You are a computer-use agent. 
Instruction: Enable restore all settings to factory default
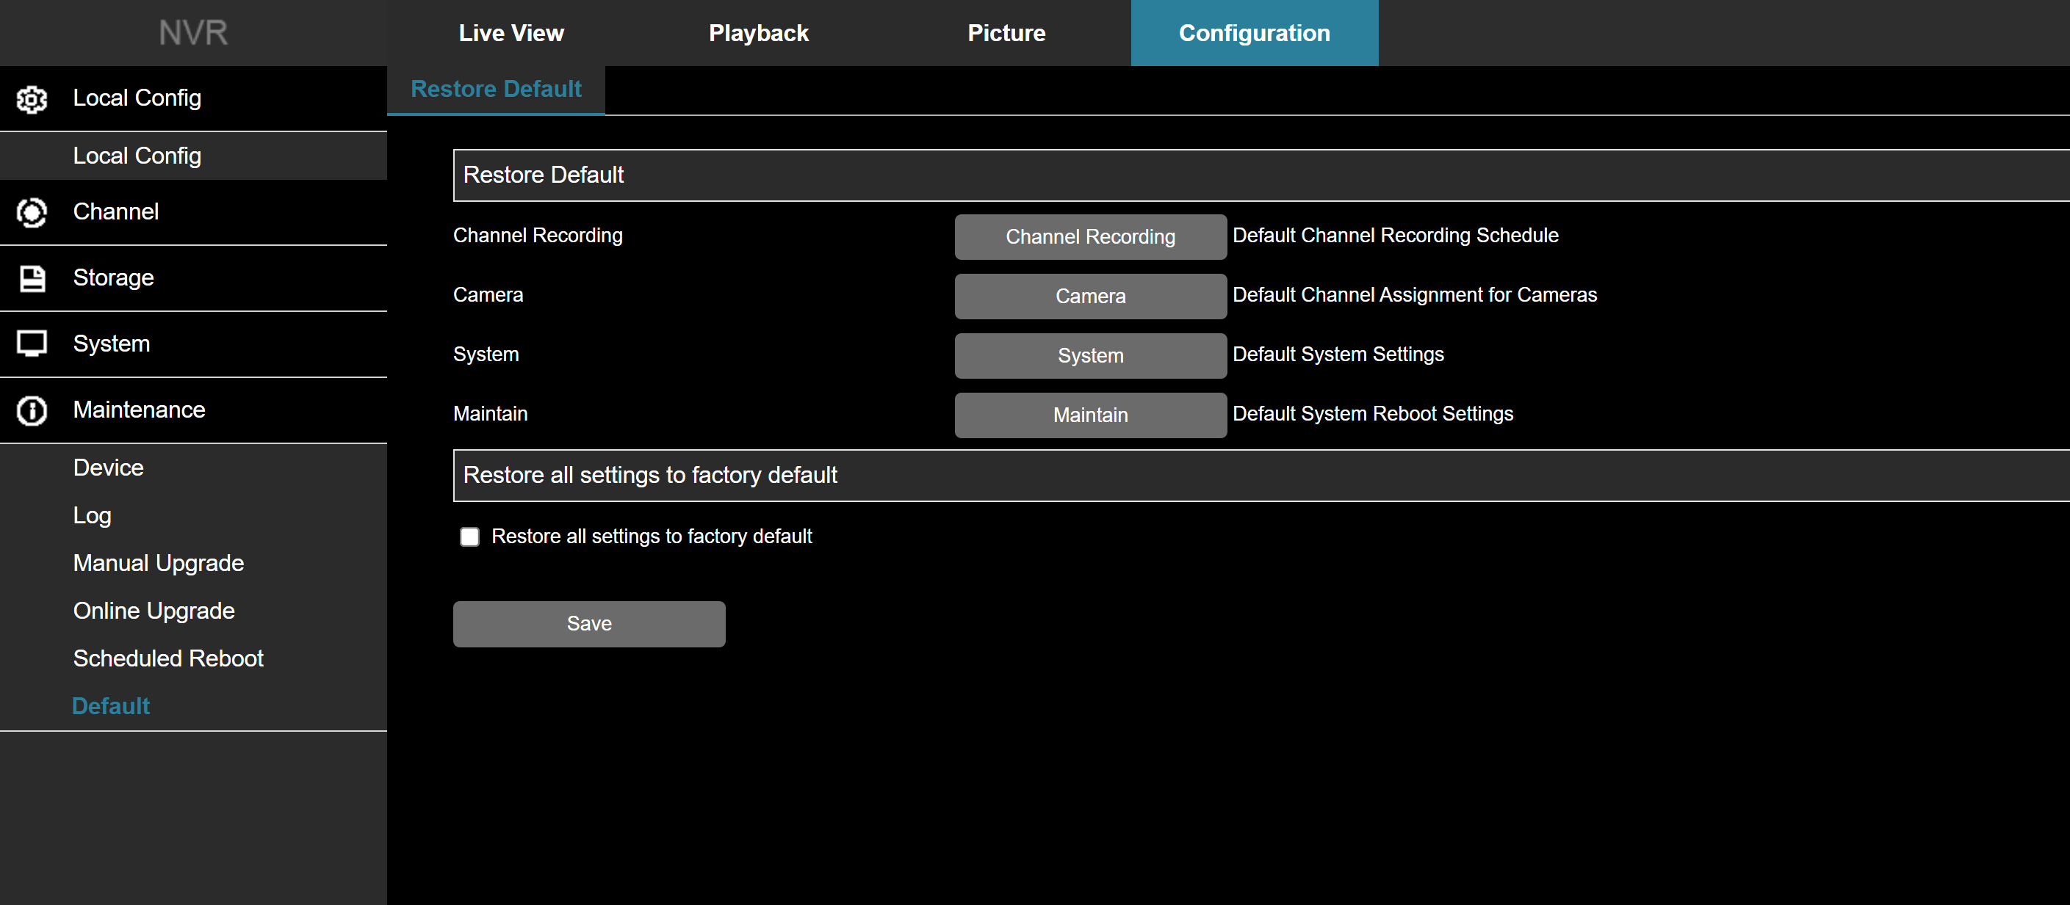tap(469, 537)
